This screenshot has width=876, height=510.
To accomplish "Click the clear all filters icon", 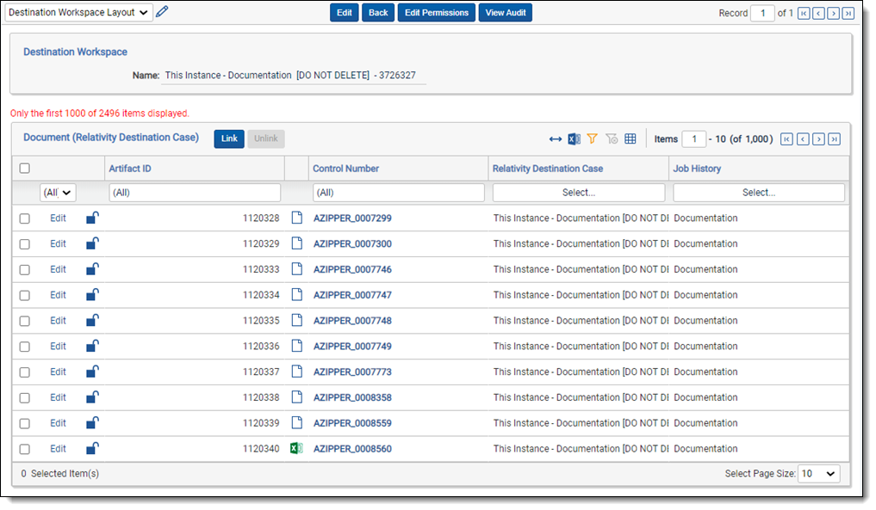I will point(612,139).
